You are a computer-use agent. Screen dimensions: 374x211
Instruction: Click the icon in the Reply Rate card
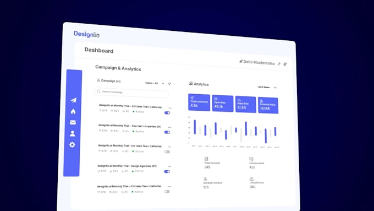point(239,100)
